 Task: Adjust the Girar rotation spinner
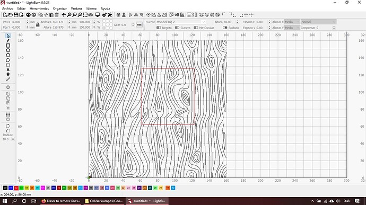coord(133,25)
